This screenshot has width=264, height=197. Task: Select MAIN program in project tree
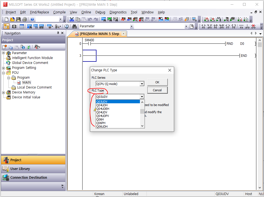click(27, 83)
